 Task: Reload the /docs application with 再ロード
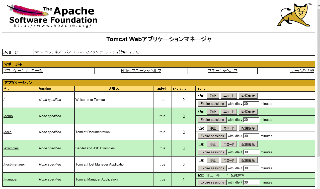[228, 128]
